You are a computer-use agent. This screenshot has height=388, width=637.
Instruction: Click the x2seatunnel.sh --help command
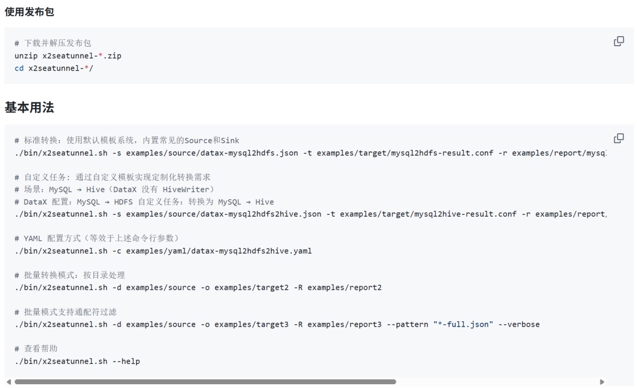[x=77, y=361]
